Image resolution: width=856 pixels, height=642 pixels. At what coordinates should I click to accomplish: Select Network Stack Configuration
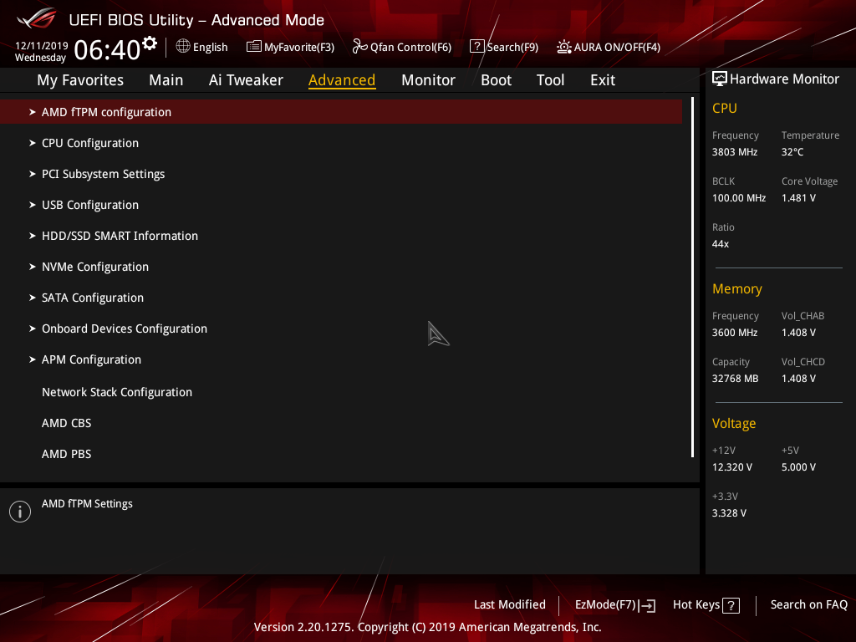pos(116,391)
